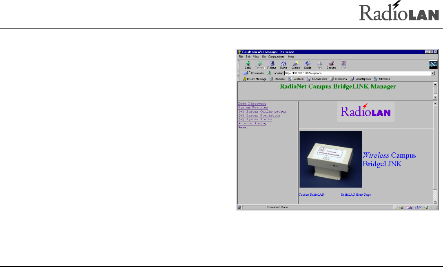Screen dimensions: 443x267
Task: Open System Features link
Action: pos(253,108)
